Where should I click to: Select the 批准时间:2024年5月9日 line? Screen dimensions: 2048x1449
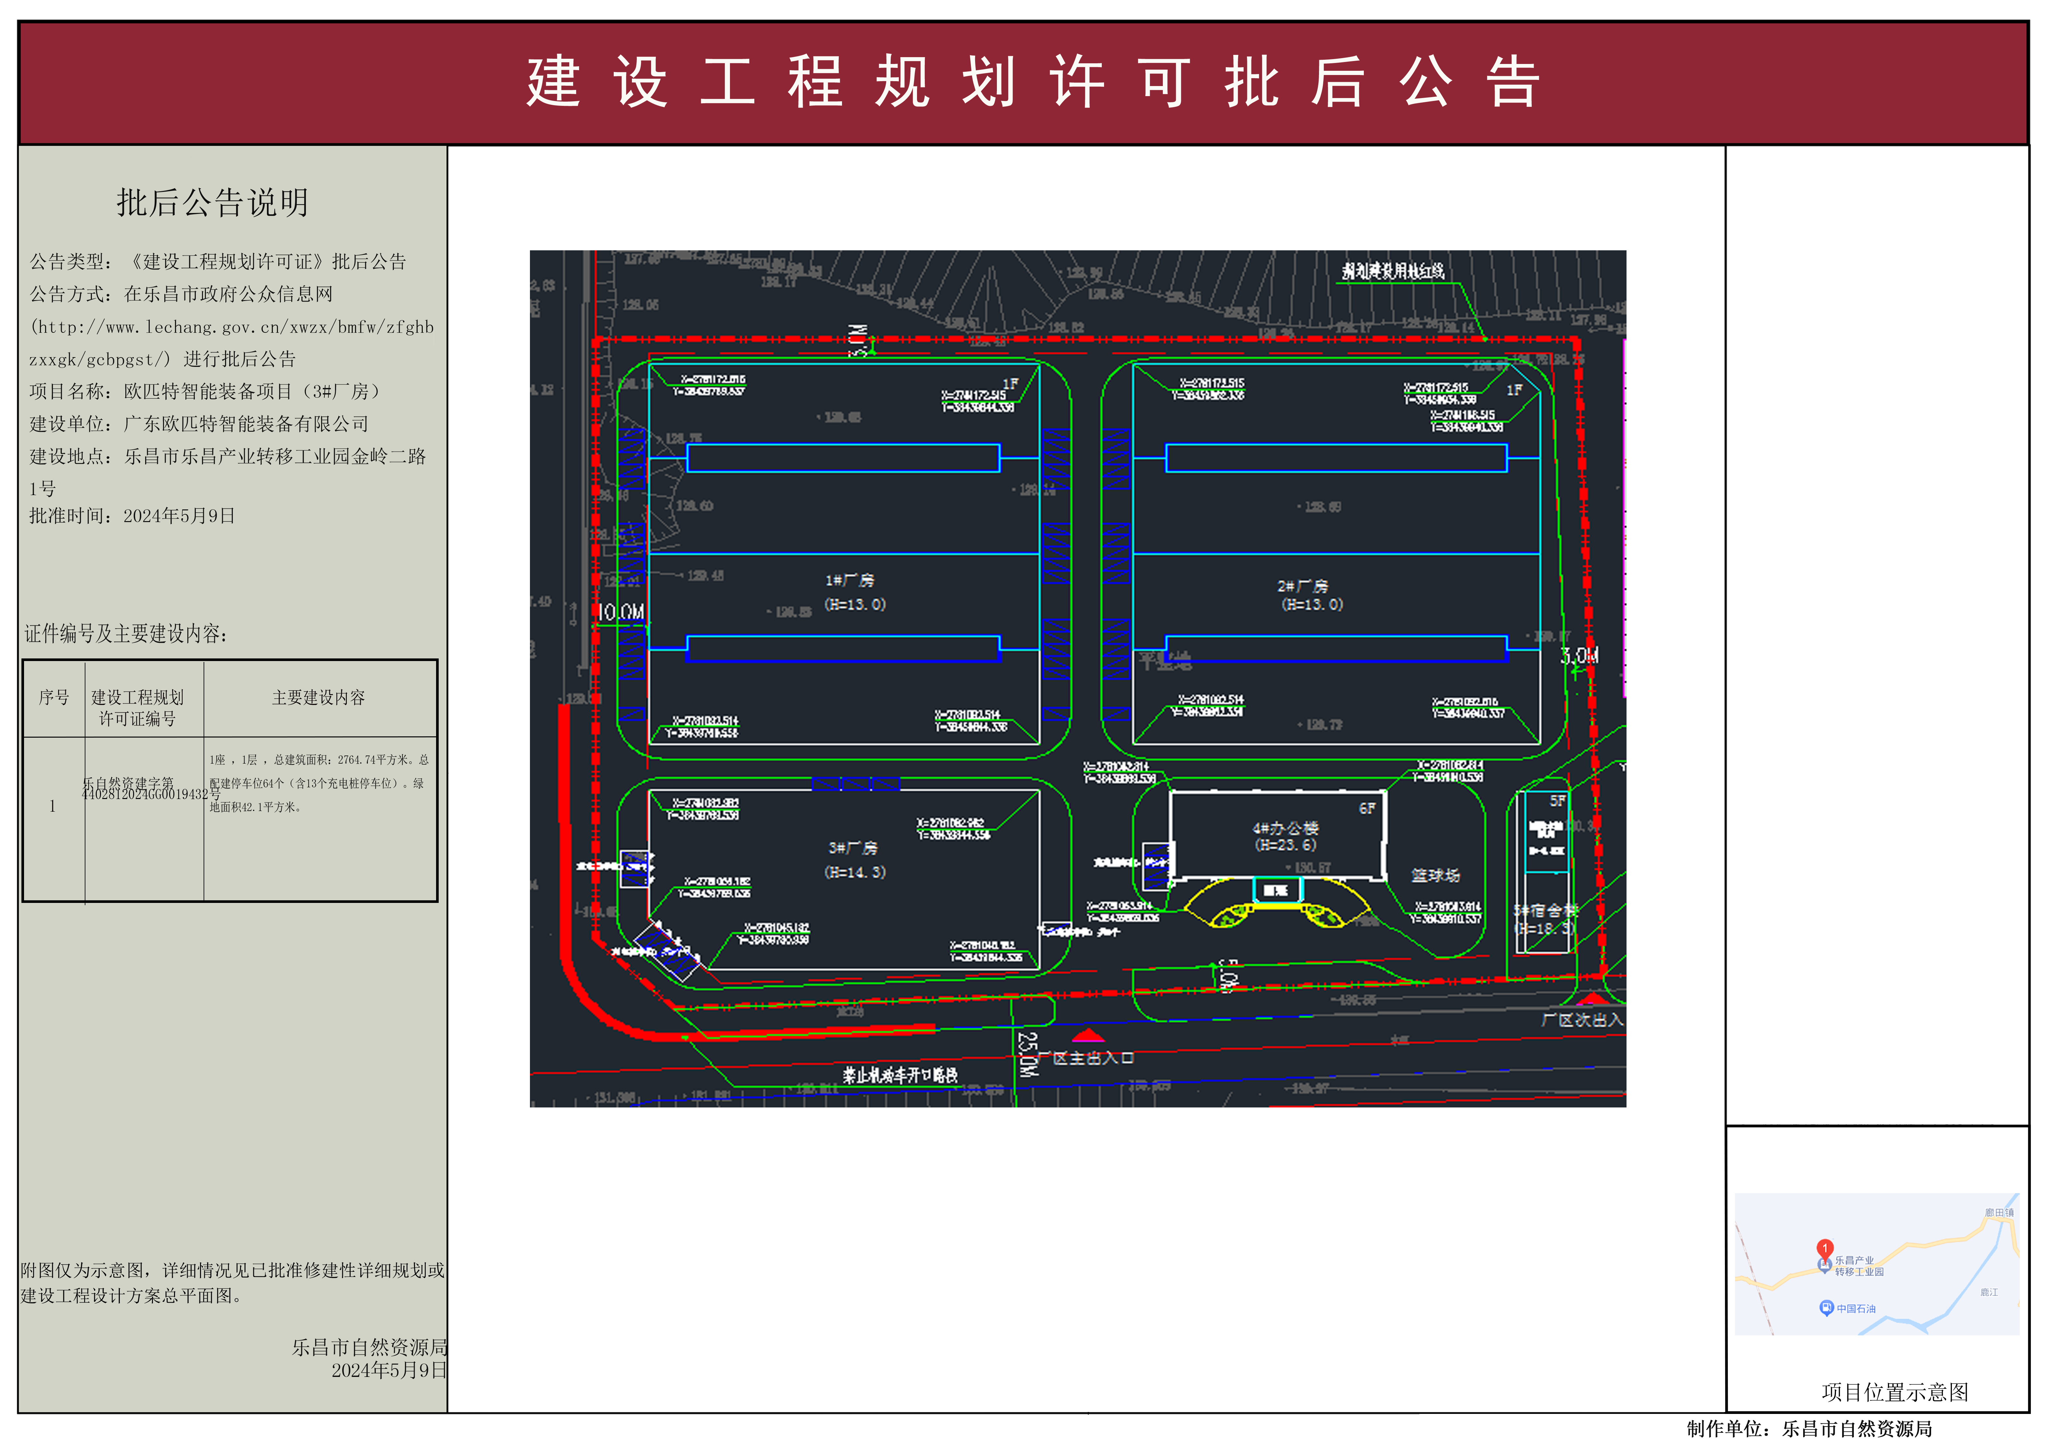coord(132,516)
